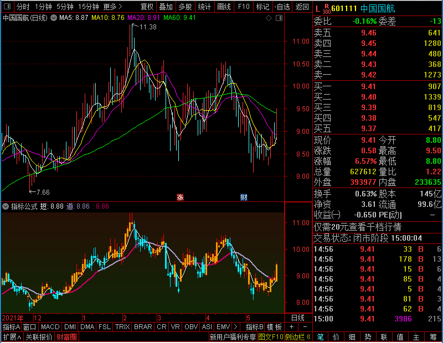Click the L margin indicator icon
The height and width of the screenshot is (343, 443).
[x=318, y=9]
